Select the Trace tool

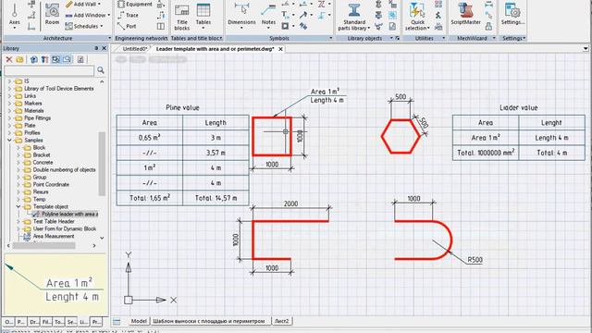tap(128, 15)
